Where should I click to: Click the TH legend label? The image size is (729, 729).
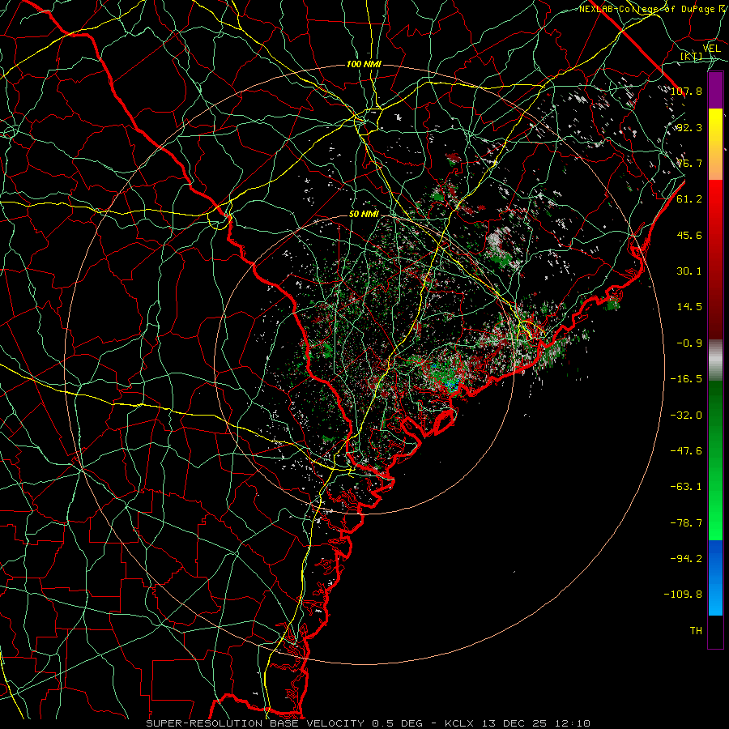pyautogui.click(x=696, y=631)
